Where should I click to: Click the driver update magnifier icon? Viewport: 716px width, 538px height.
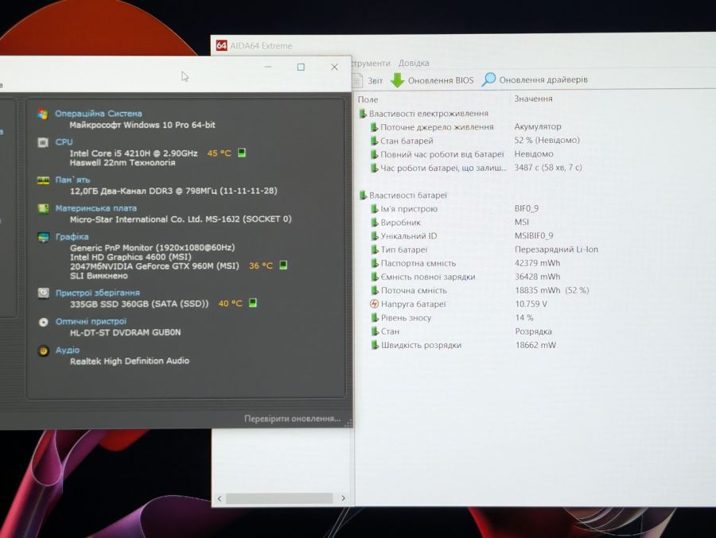click(488, 79)
